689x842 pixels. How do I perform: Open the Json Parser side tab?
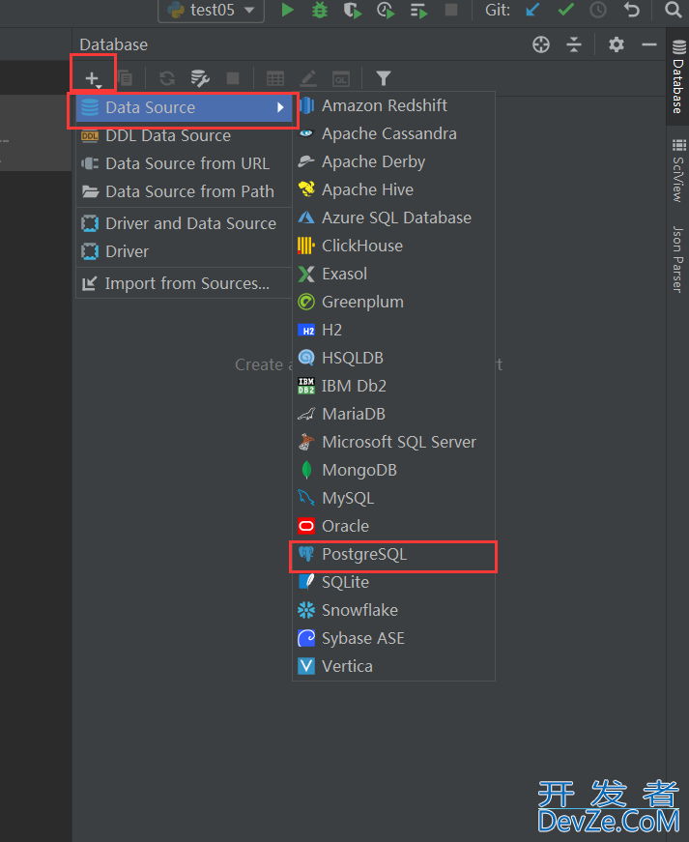point(678,259)
